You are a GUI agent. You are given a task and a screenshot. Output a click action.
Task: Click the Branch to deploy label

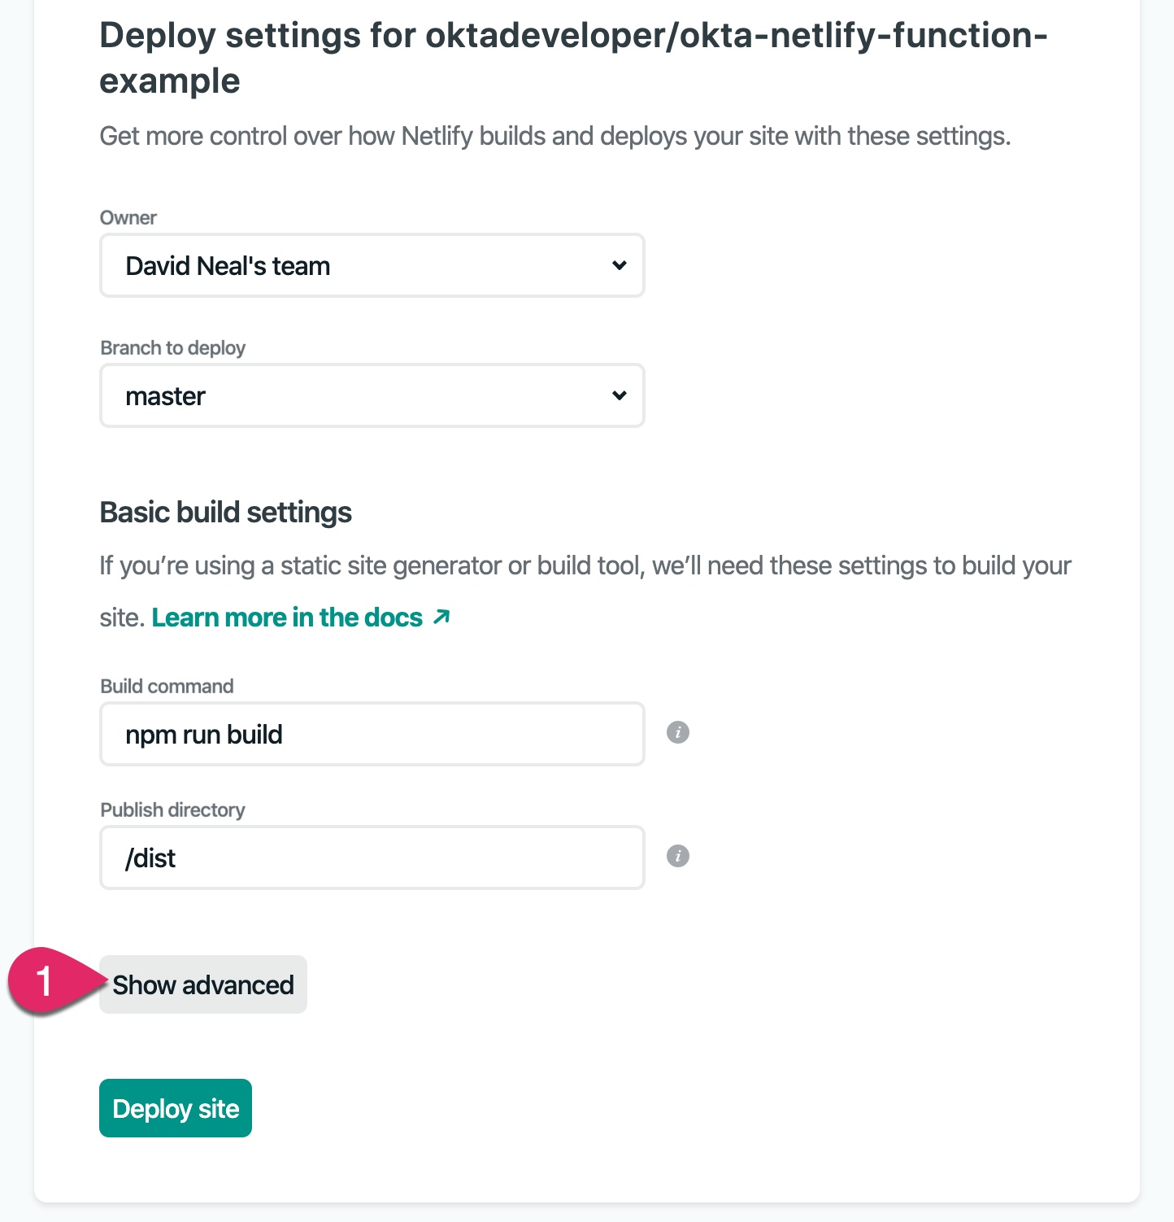[x=172, y=348]
